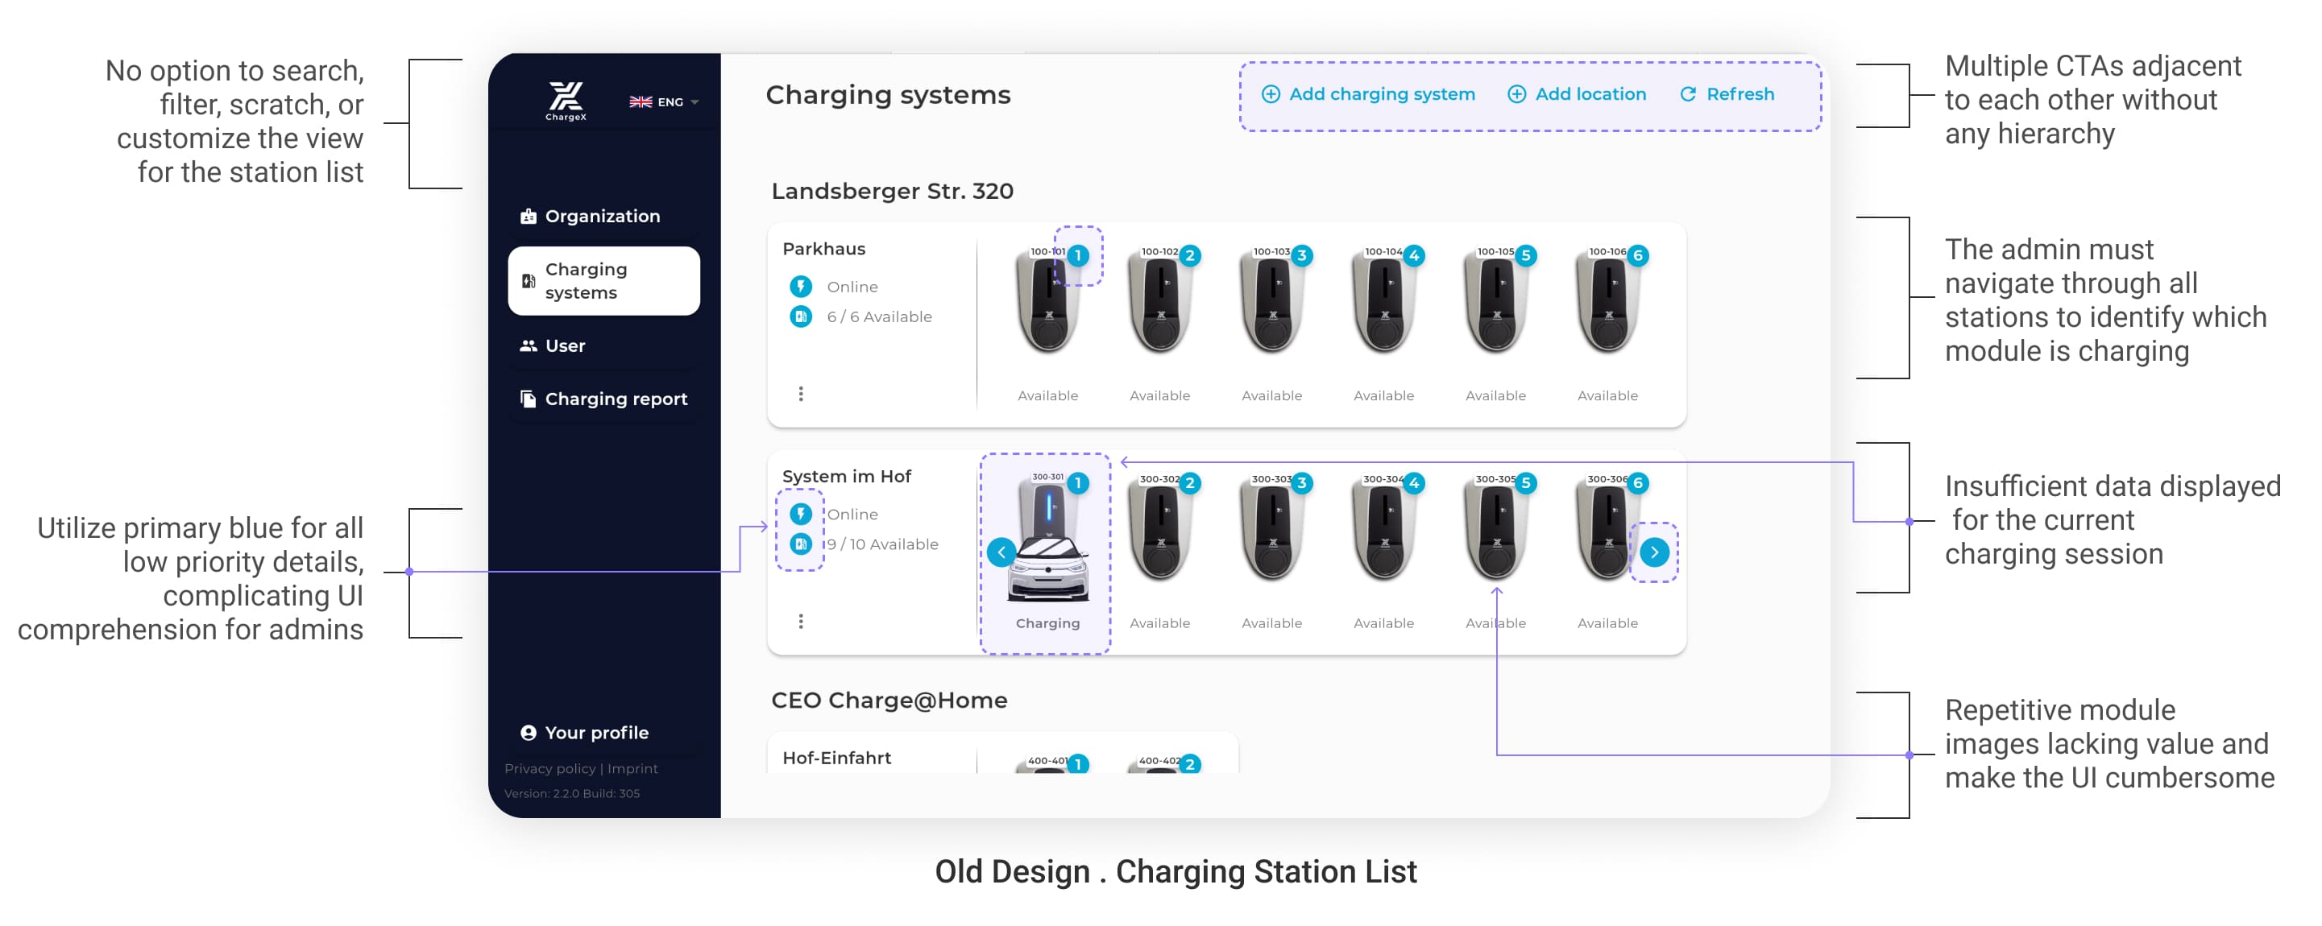Viewport: 2322px width, 926px height.
Task: Select Charging systems in sidebar
Action: click(603, 281)
